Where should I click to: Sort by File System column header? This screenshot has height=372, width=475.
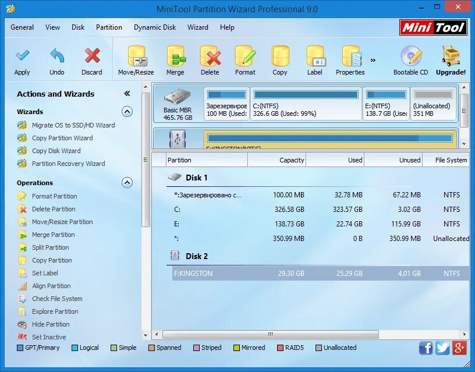(x=446, y=160)
